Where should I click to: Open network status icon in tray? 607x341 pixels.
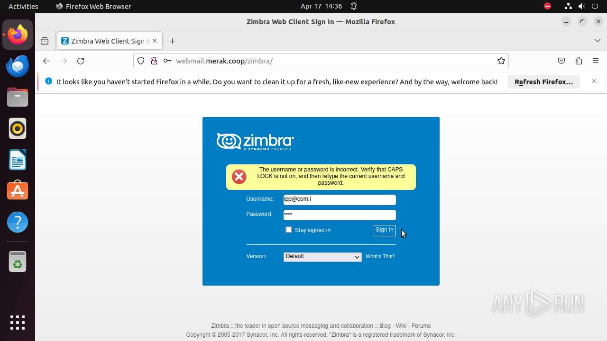tap(568, 6)
